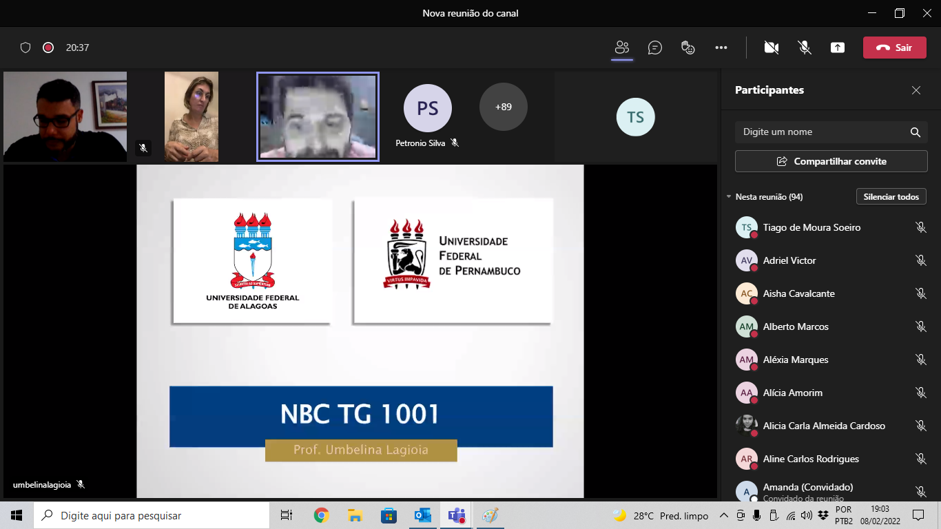Open the more actions ellipsis menu
941x529 pixels.
click(x=721, y=48)
